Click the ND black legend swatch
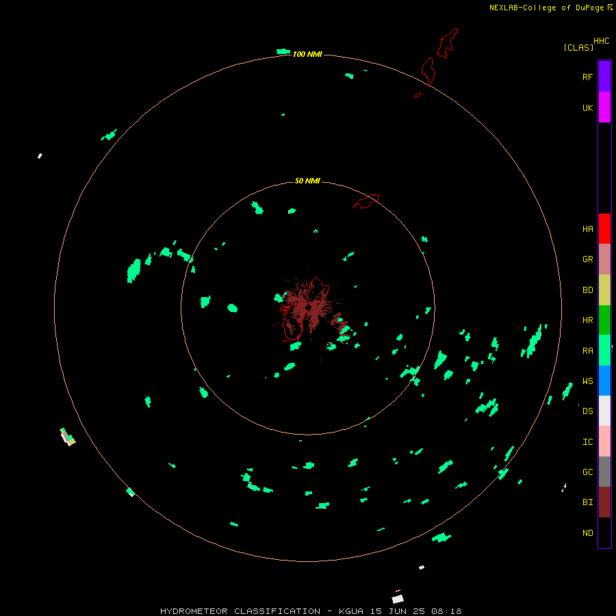Viewport: 616px width, 616px height. [604, 532]
